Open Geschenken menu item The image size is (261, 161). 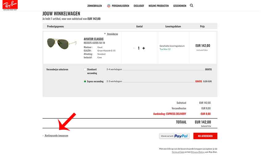point(180,6)
